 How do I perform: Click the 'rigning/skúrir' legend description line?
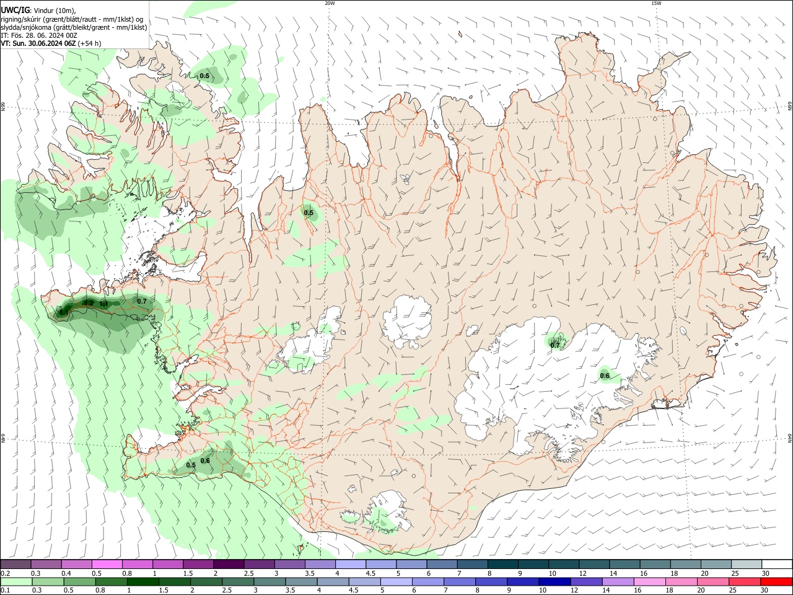point(72,19)
